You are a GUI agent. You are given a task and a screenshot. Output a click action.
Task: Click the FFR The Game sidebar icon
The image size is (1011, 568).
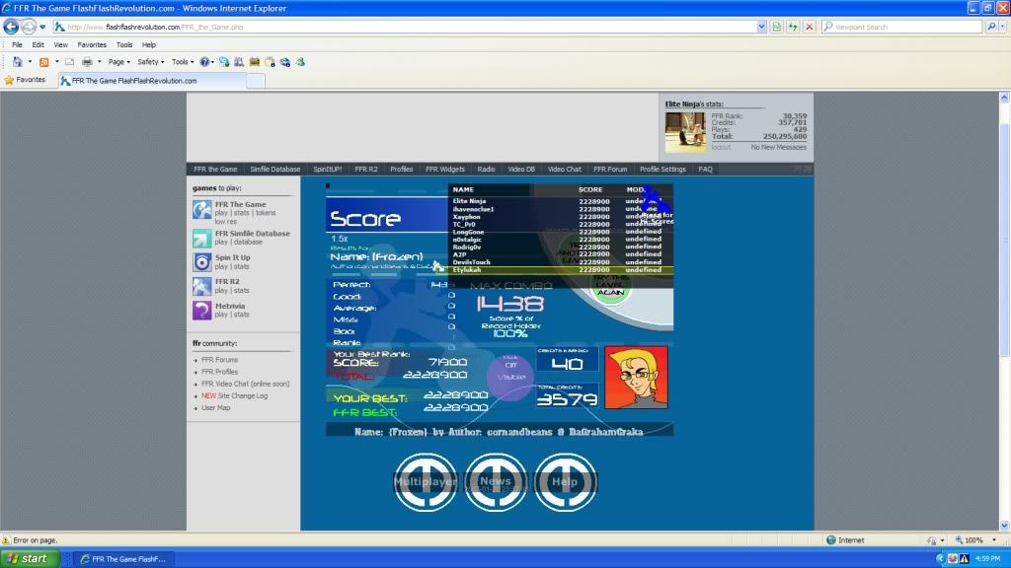201,209
